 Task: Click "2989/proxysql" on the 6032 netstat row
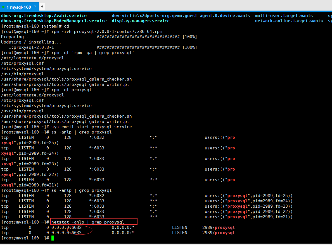tap(219, 227)
